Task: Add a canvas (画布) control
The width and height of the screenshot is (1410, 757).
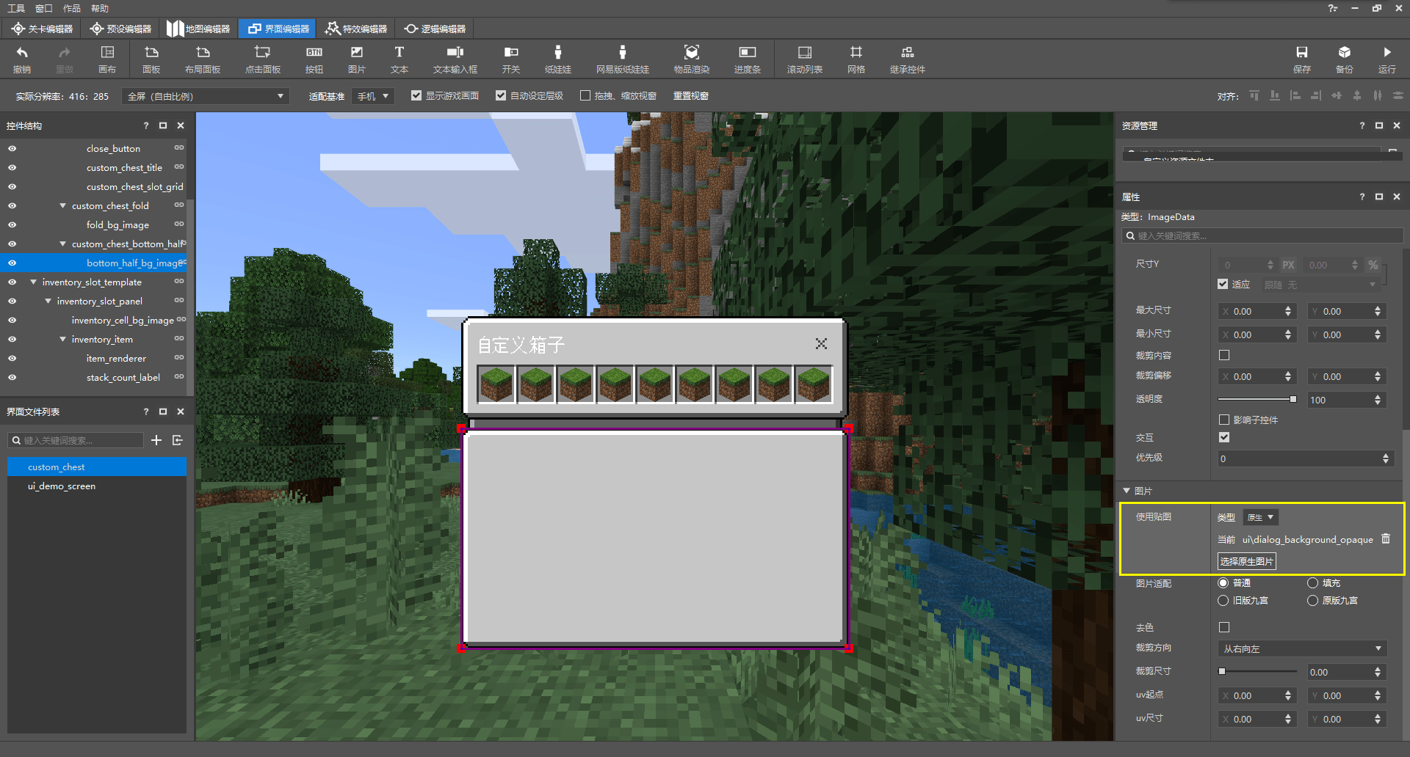Action: 107,59
